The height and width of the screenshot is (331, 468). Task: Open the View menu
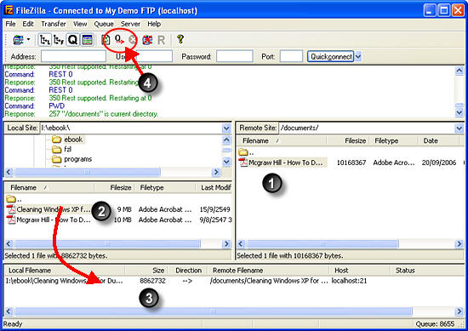coord(80,24)
